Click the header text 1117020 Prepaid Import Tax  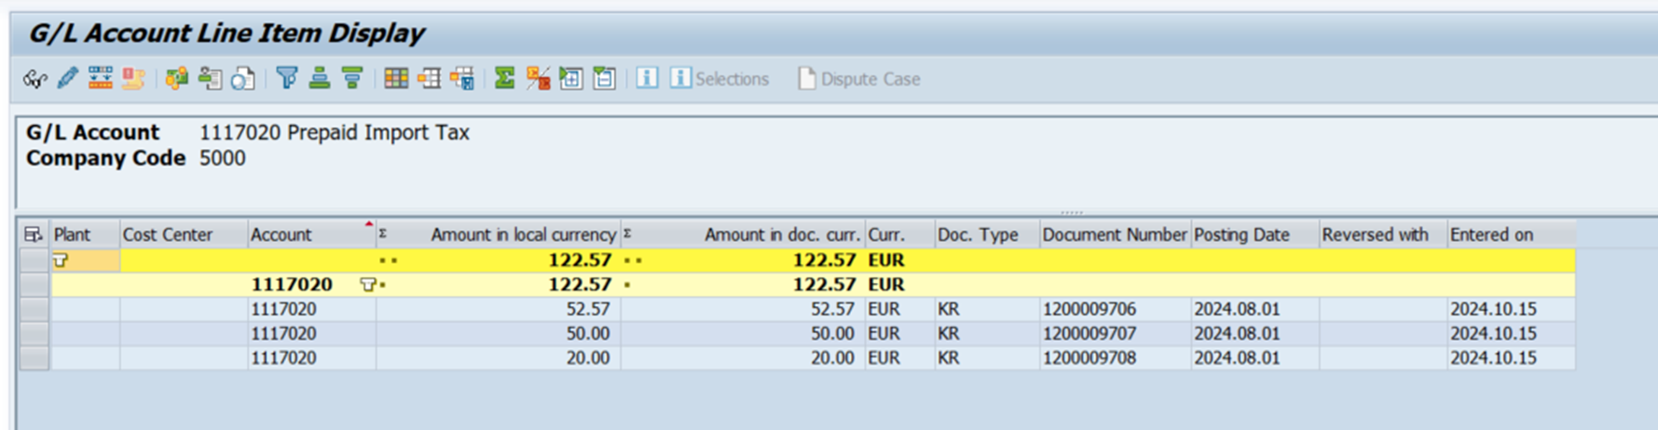click(x=334, y=132)
